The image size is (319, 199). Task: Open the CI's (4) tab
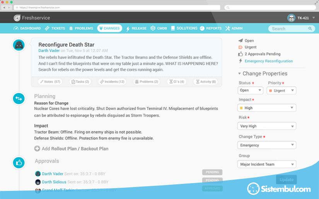point(177,82)
